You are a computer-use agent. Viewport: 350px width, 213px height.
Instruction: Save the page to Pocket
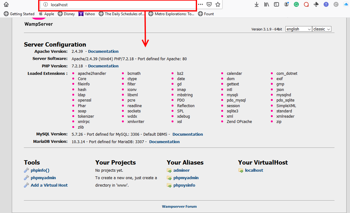coord(209,4)
